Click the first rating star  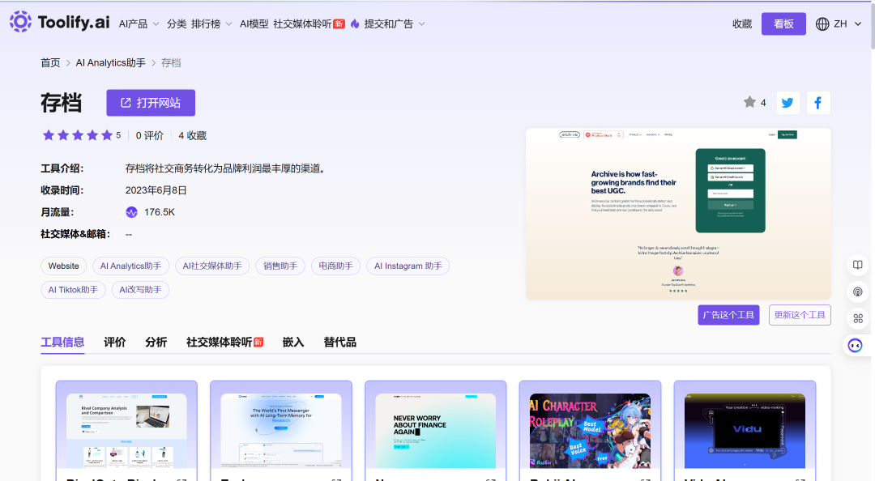point(49,135)
